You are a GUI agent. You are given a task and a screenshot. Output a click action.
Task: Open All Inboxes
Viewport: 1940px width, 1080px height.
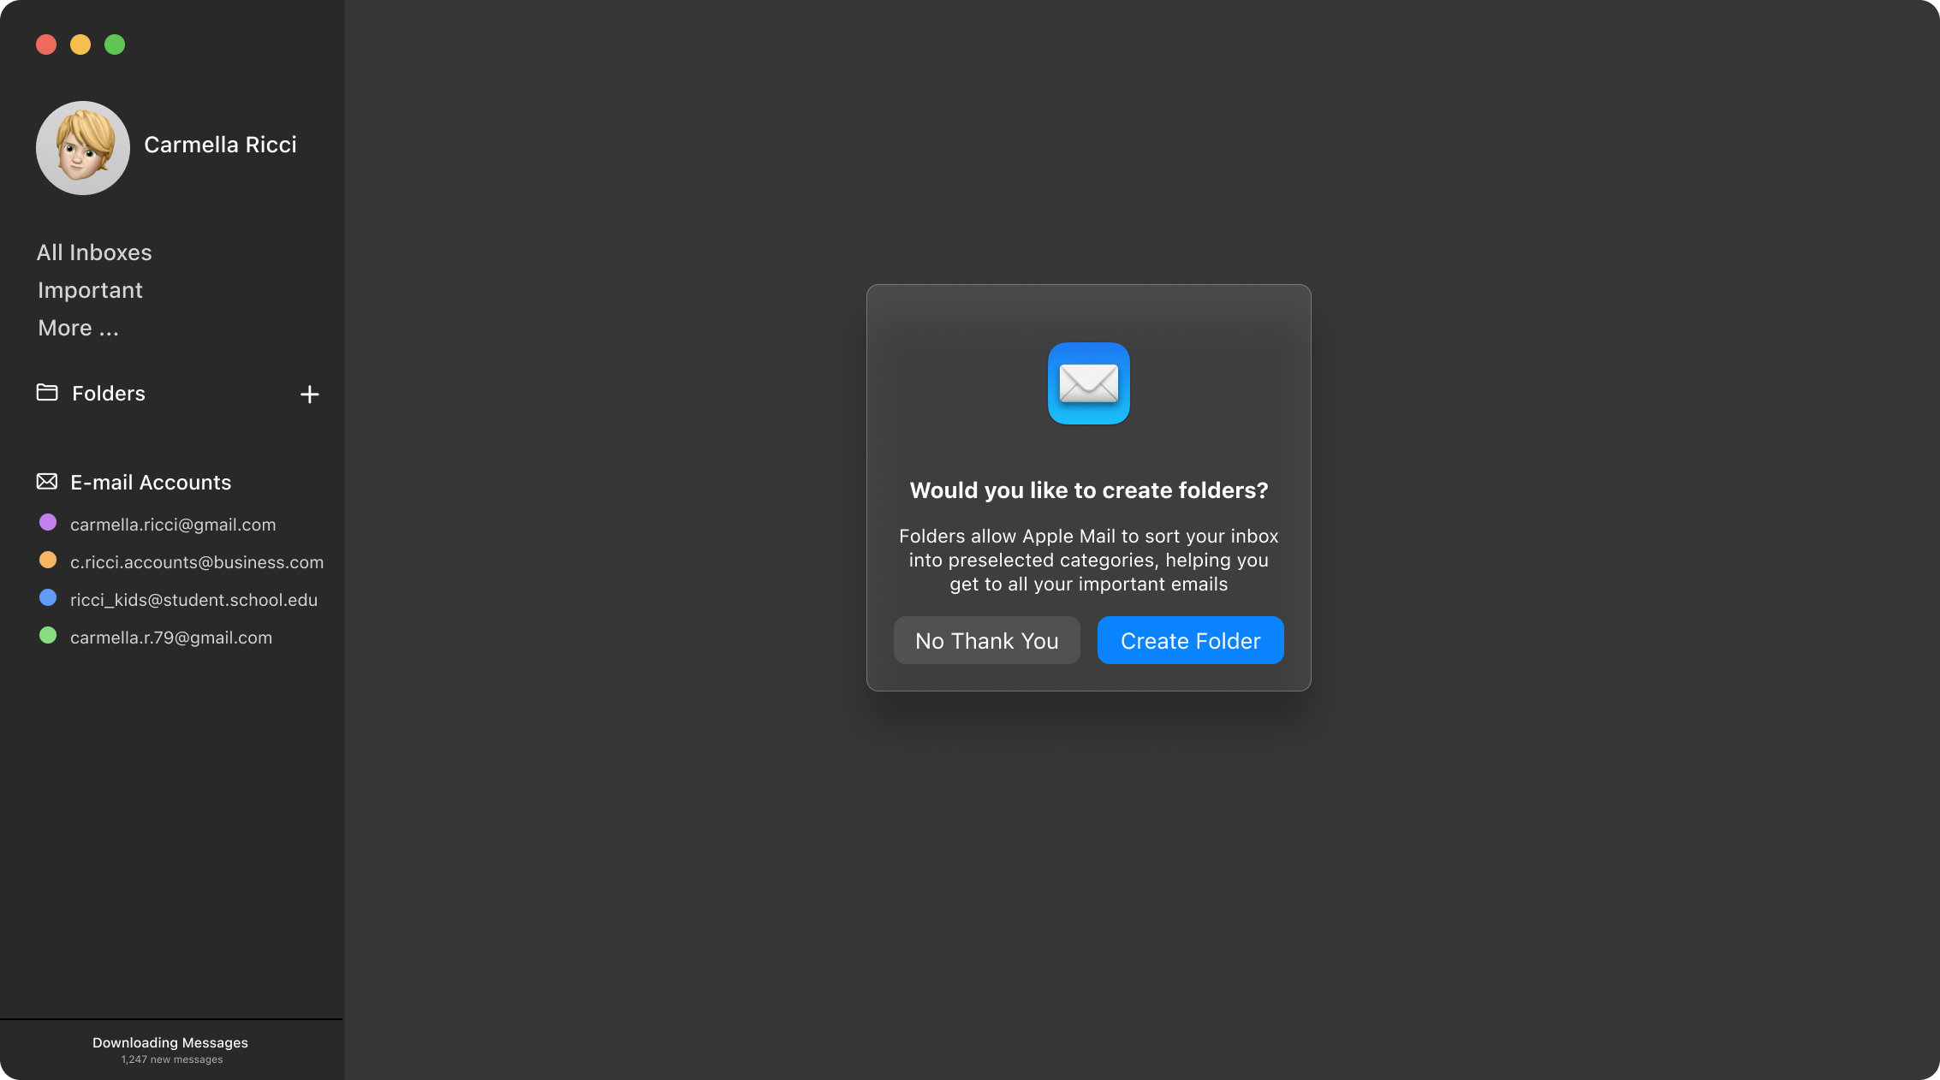(94, 252)
